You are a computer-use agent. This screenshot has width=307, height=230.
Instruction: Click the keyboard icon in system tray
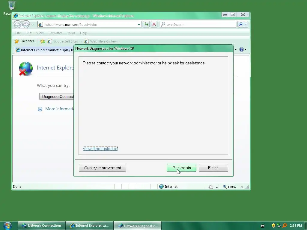pos(263,226)
